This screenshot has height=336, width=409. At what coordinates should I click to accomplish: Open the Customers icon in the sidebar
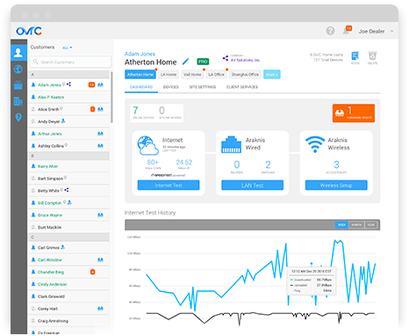[18, 53]
